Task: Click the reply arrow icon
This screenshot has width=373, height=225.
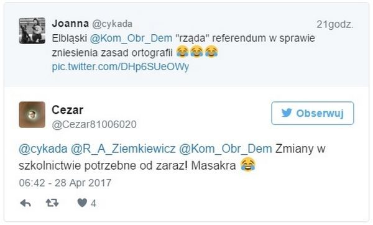Action: 25,203
